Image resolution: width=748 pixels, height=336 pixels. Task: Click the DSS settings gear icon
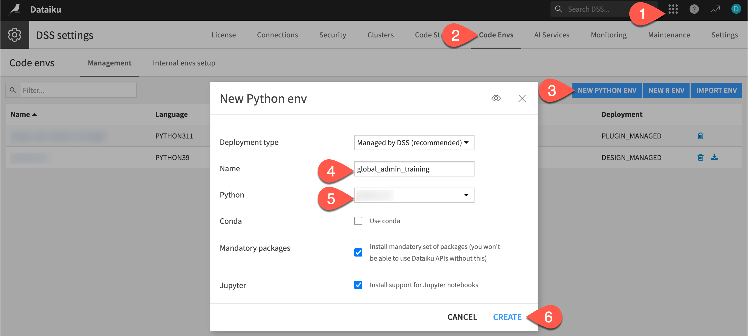[15, 35]
